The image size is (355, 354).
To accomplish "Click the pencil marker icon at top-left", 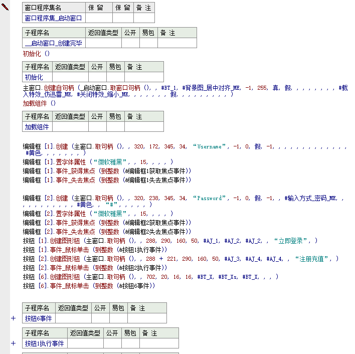I will coord(6,7).
